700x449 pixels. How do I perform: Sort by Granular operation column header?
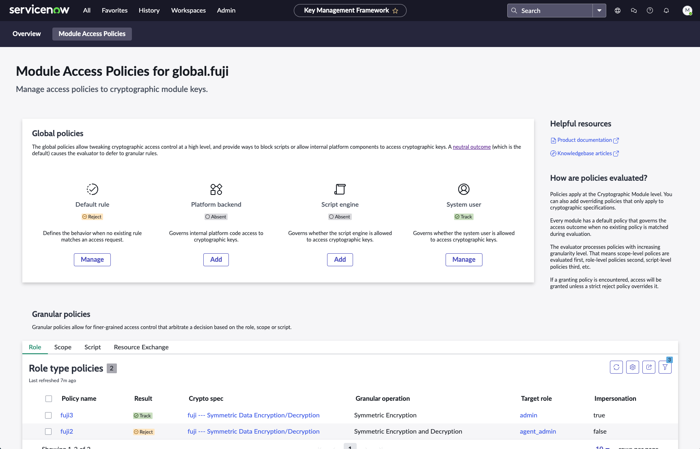coord(383,399)
